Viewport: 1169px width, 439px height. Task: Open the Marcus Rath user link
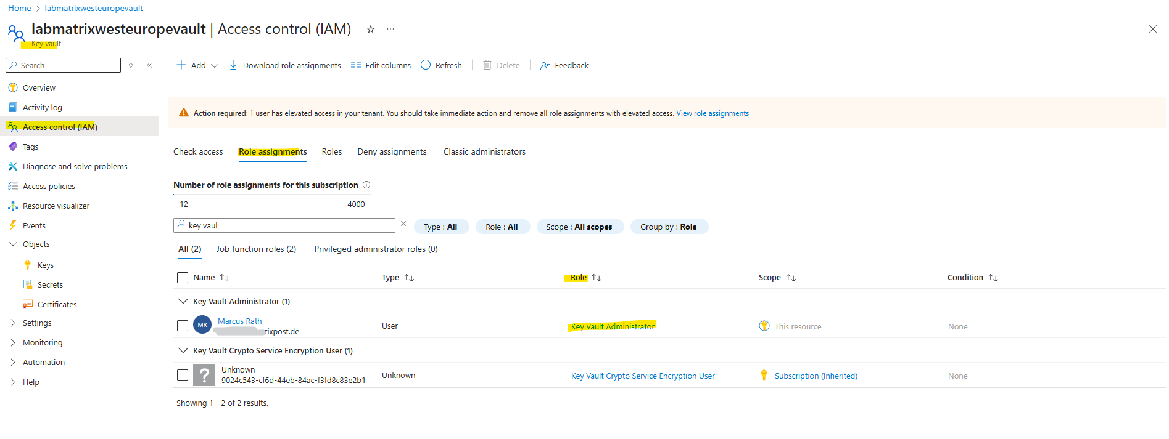pyautogui.click(x=240, y=321)
